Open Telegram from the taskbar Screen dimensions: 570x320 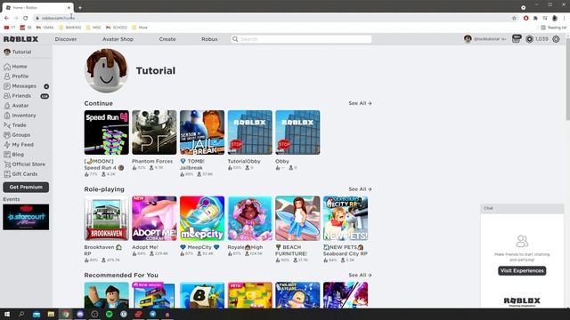152,314
